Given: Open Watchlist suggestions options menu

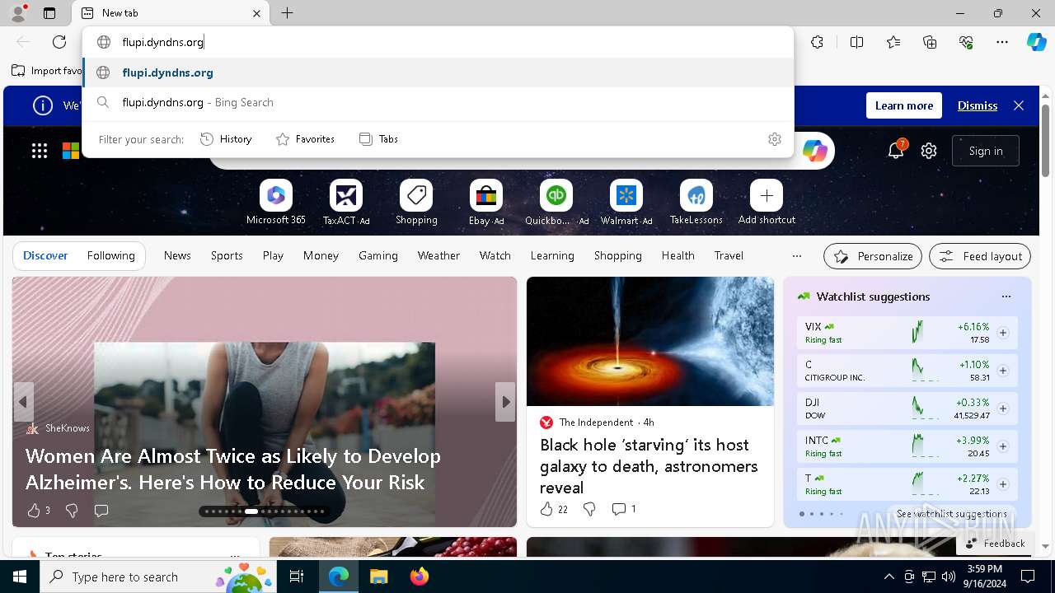Looking at the screenshot, I should pyautogui.click(x=1006, y=296).
